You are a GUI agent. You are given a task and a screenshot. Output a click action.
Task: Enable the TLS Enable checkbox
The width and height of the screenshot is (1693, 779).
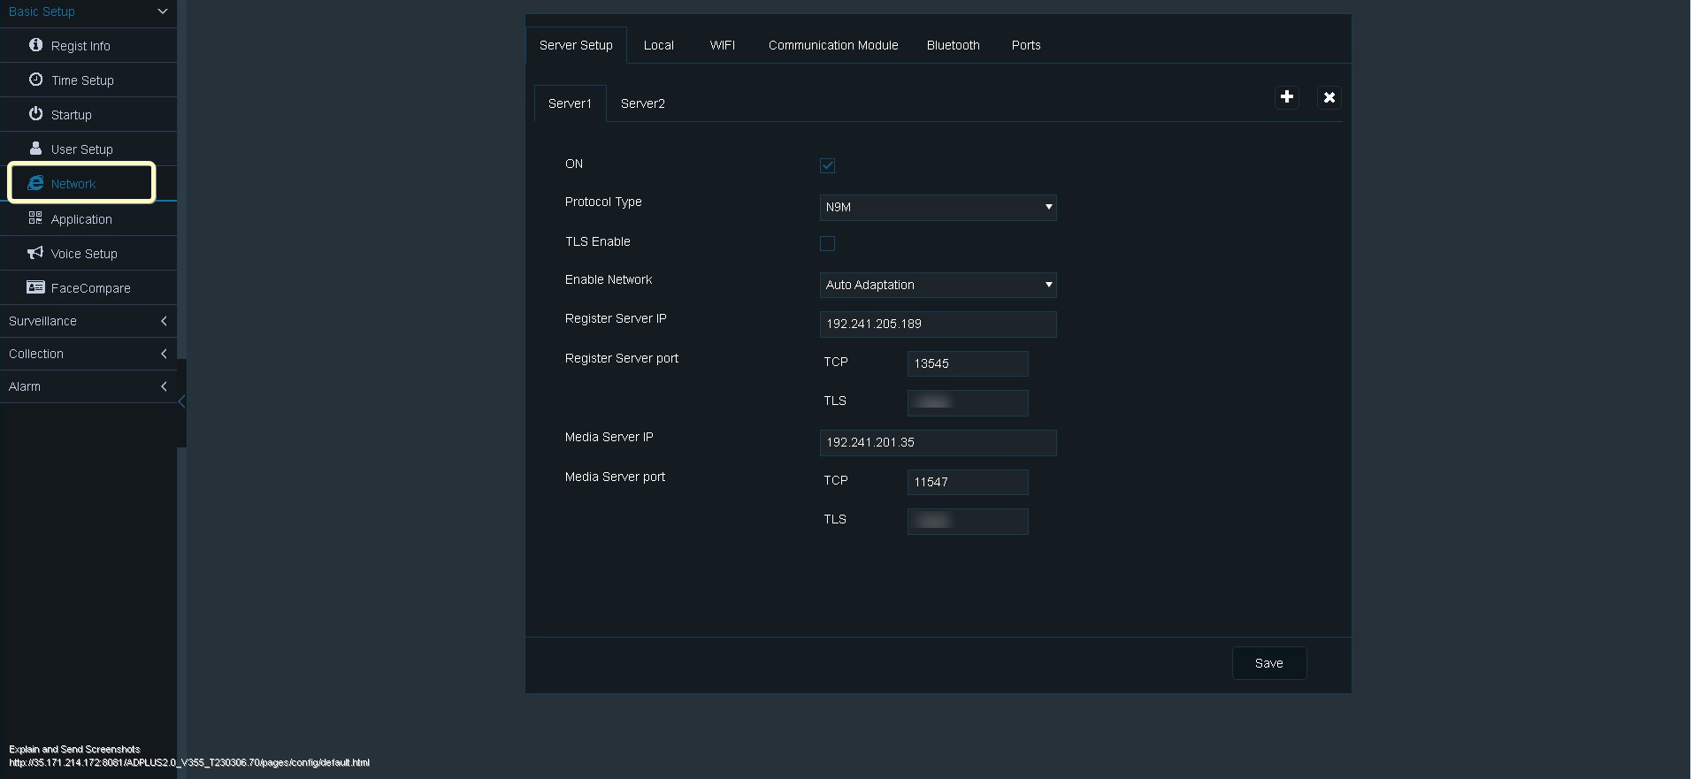tap(827, 243)
